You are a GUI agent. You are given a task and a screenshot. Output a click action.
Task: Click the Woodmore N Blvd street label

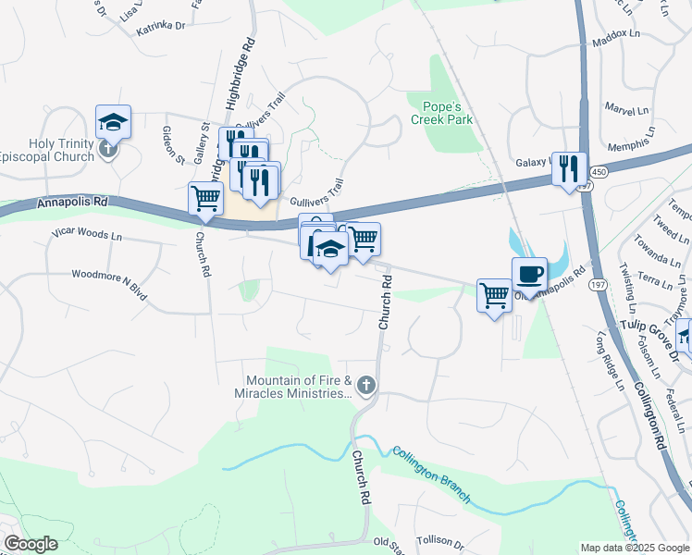[x=109, y=284]
